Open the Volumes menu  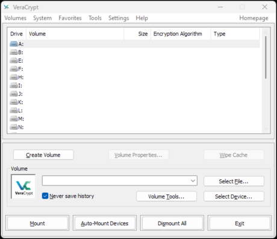[16, 18]
